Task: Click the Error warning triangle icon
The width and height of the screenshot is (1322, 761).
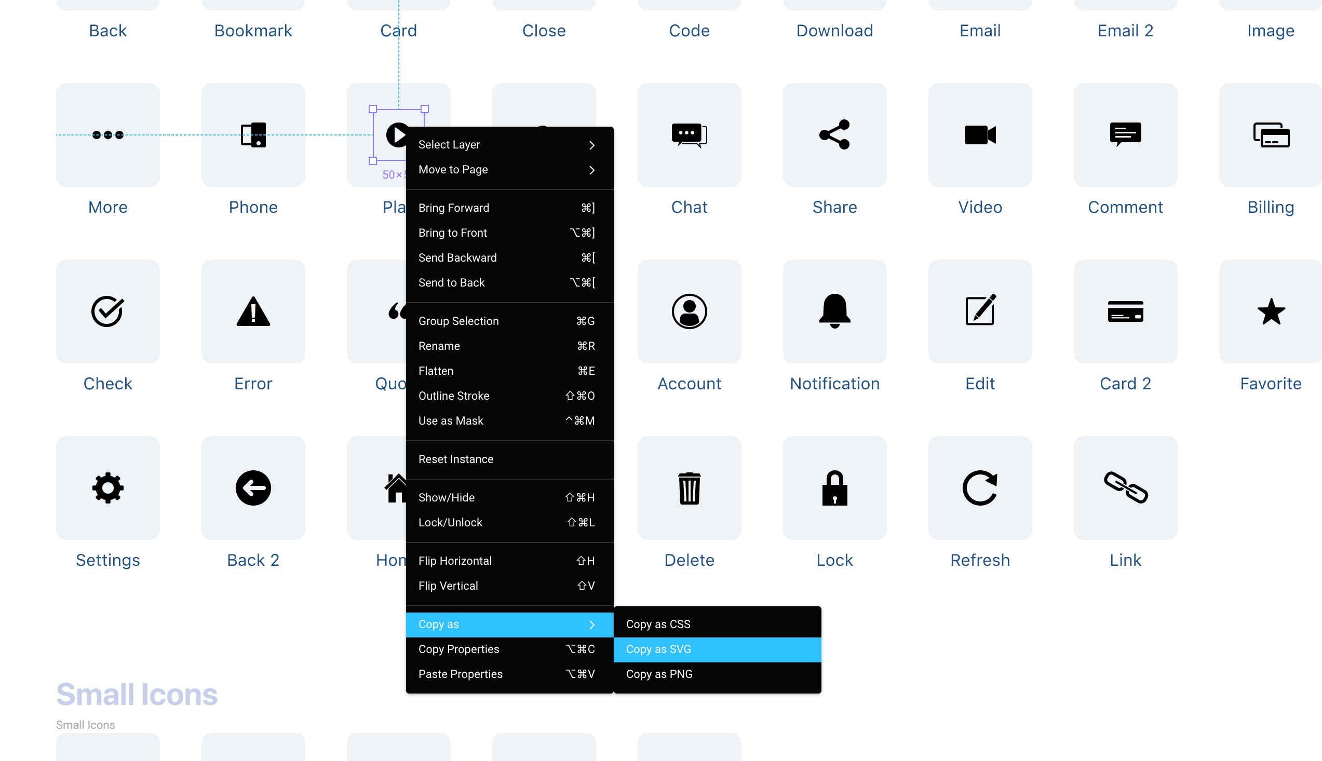Action: tap(253, 311)
